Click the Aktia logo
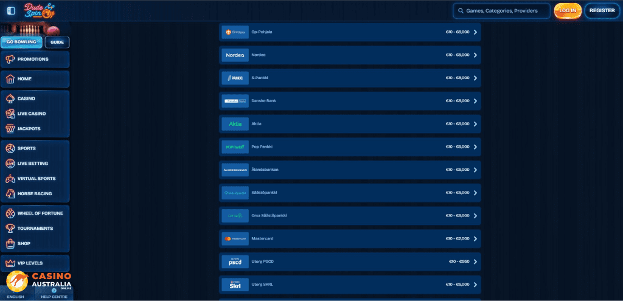 (x=235, y=124)
